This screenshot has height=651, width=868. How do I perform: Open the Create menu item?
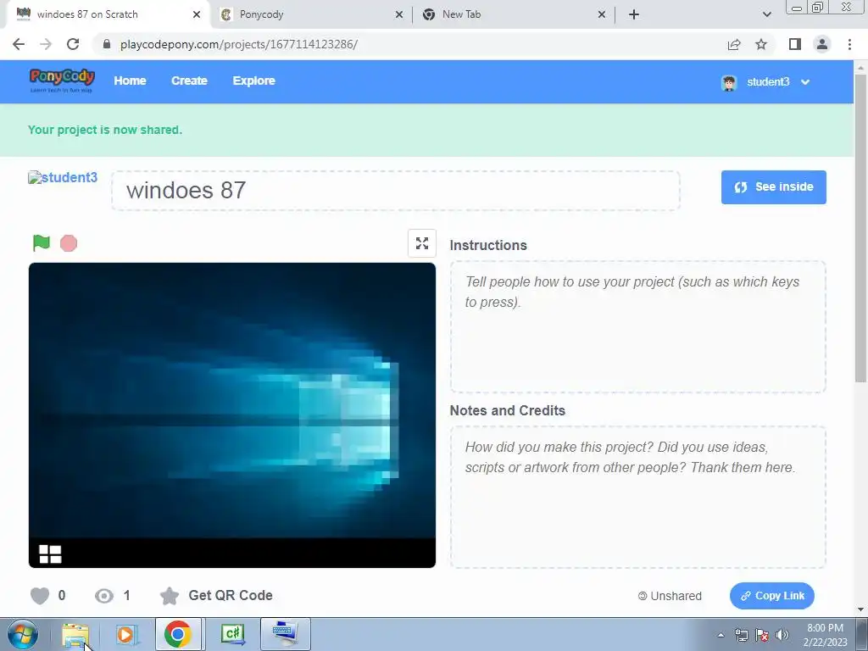pos(189,81)
